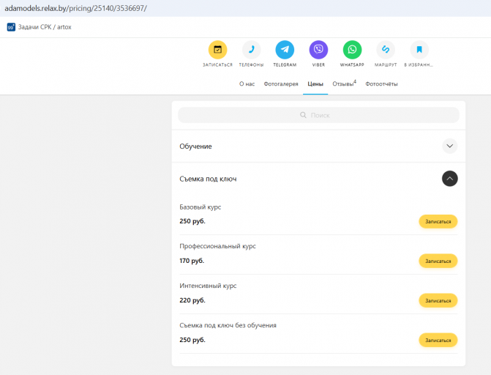Click the search magnifier icon

[x=303, y=115]
